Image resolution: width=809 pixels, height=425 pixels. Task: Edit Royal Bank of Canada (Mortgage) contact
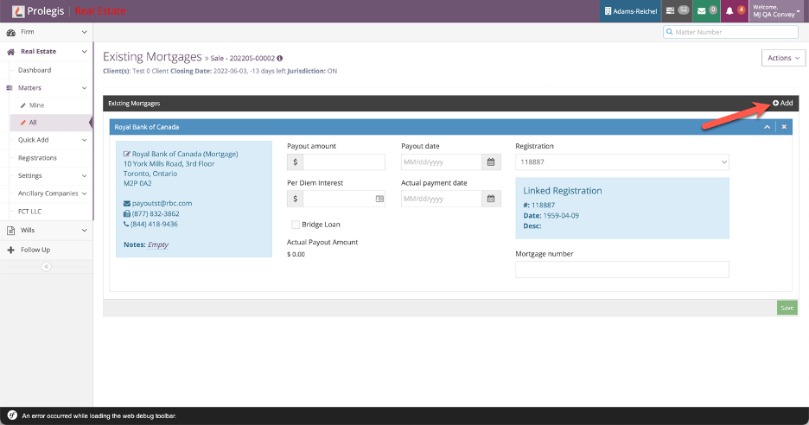tap(127, 155)
